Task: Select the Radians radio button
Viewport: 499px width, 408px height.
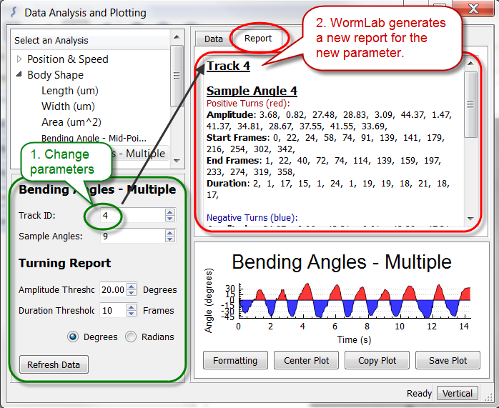Action: [x=131, y=337]
